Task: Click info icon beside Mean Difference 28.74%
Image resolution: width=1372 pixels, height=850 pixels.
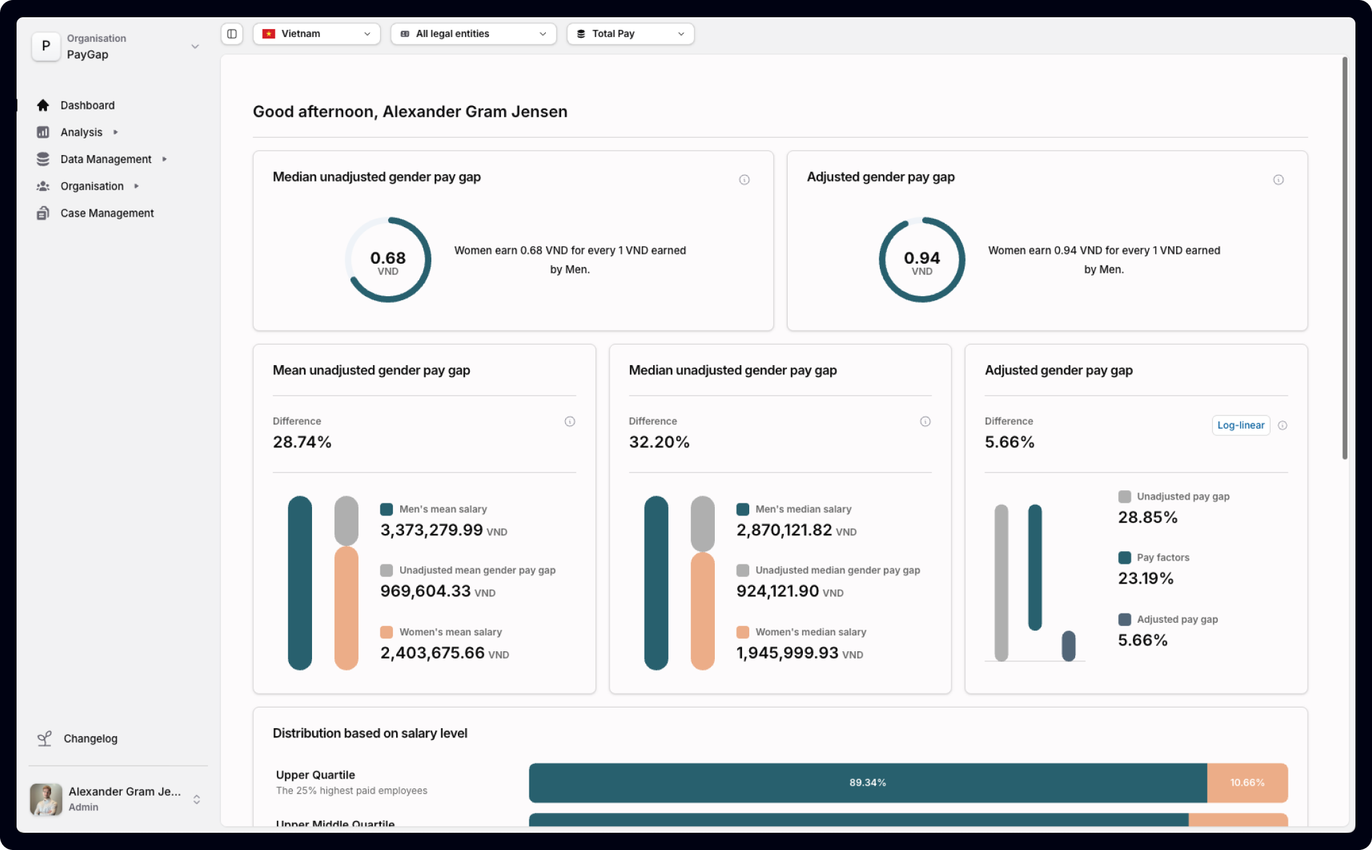Action: coord(569,421)
